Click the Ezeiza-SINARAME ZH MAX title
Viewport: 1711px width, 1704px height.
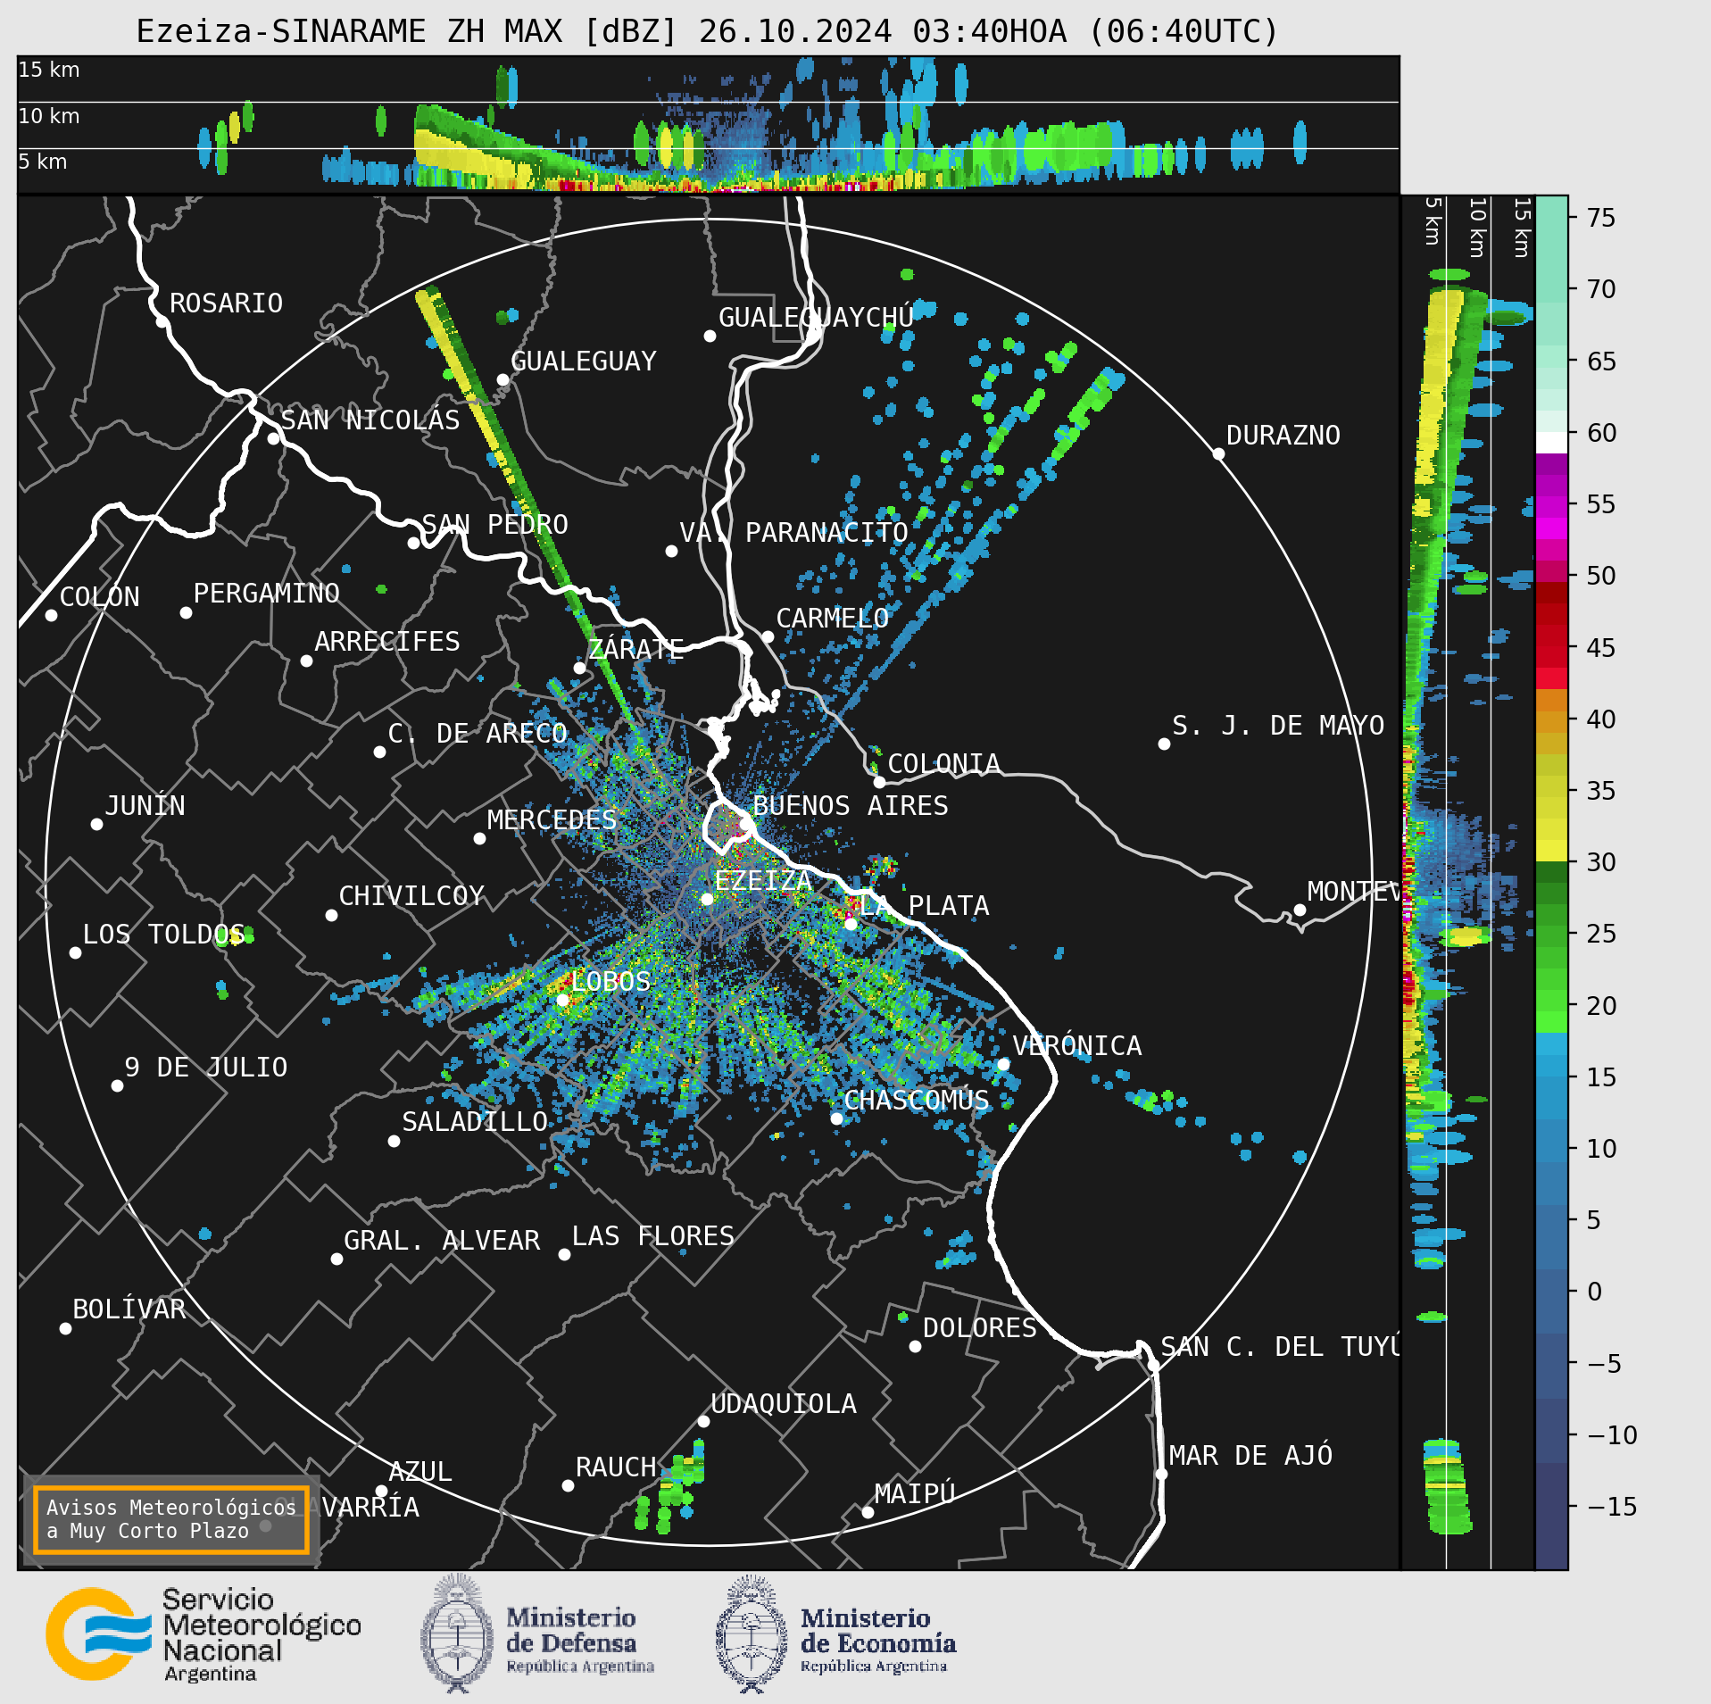pos(708,31)
